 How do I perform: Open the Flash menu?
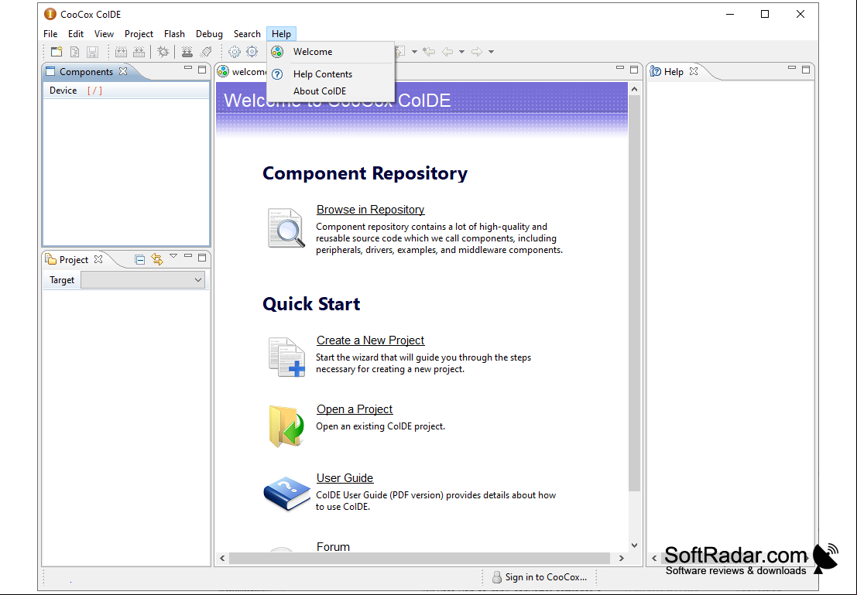click(174, 34)
